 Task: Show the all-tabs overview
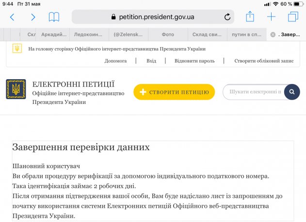click(x=293, y=17)
